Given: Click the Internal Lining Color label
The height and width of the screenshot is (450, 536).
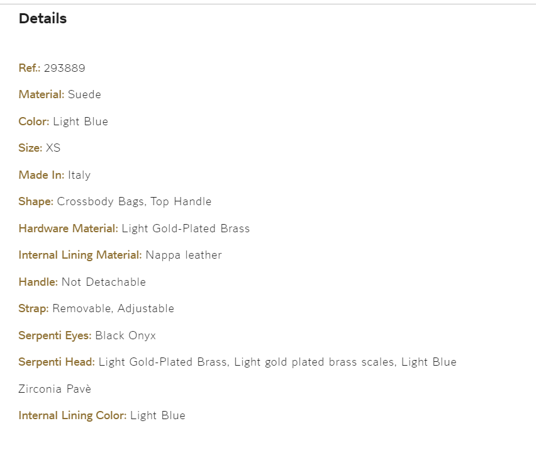Looking at the screenshot, I should point(72,415).
